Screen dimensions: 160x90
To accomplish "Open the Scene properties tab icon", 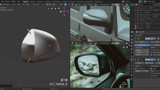I will (x=132, y=49).
